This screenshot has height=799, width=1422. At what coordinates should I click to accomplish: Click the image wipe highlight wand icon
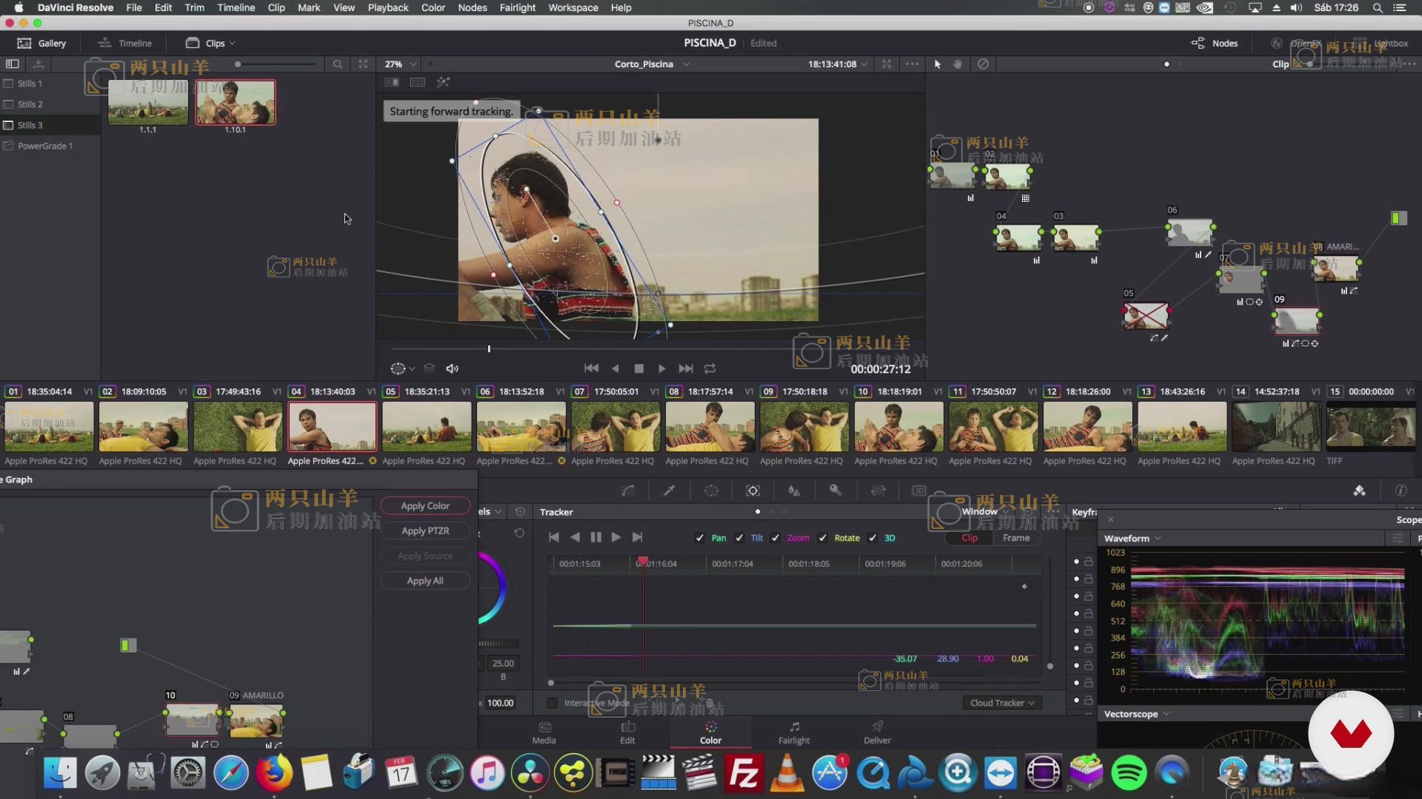pos(443,82)
